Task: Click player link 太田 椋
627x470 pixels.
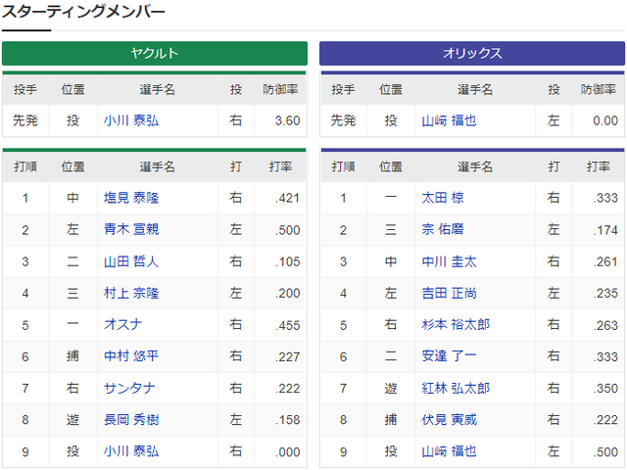Action: (x=443, y=198)
